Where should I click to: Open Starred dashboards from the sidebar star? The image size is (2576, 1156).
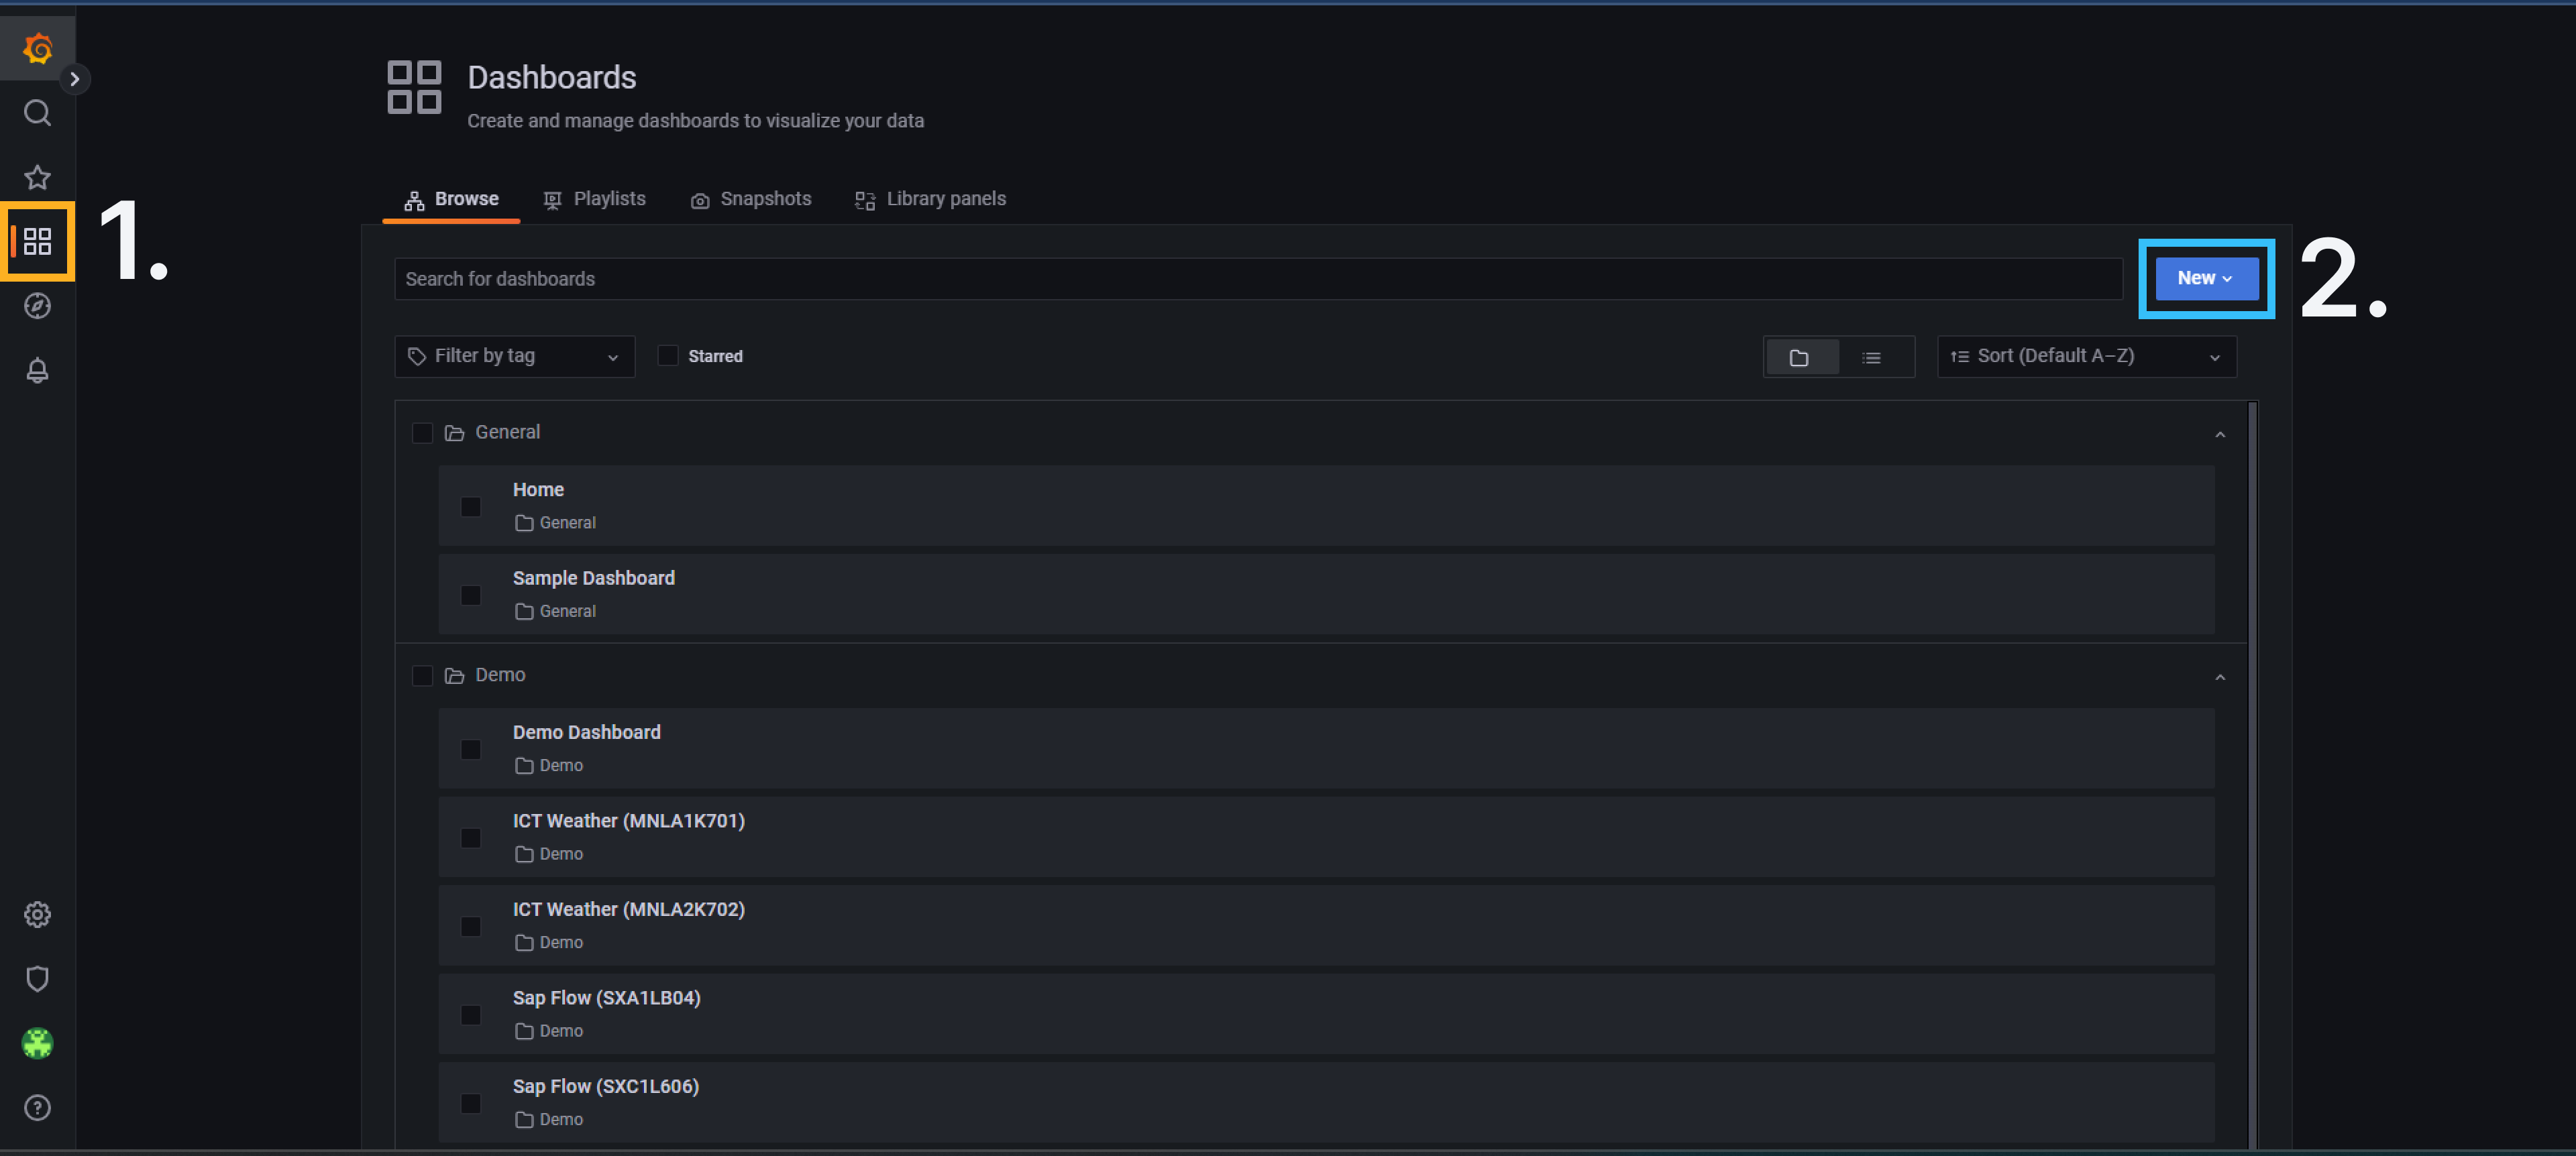click(x=37, y=177)
